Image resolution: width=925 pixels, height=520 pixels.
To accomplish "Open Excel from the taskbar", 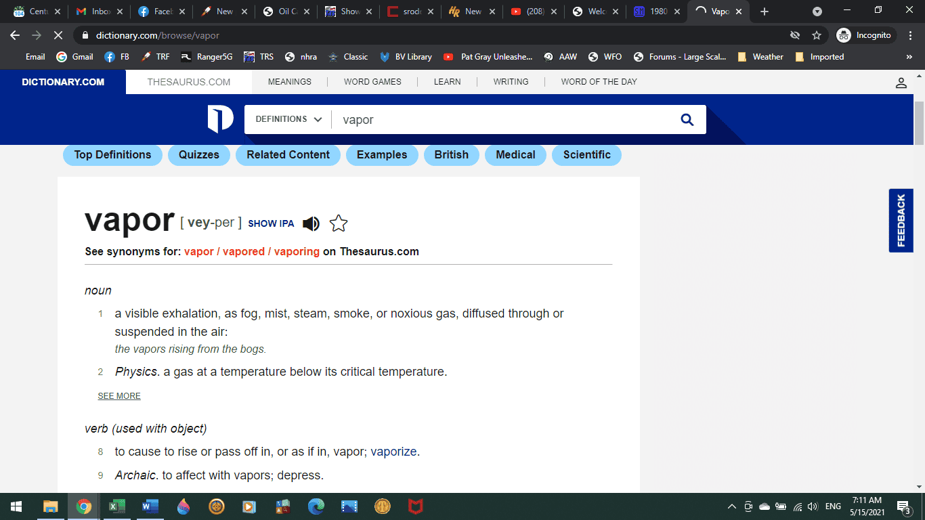I will [117, 506].
